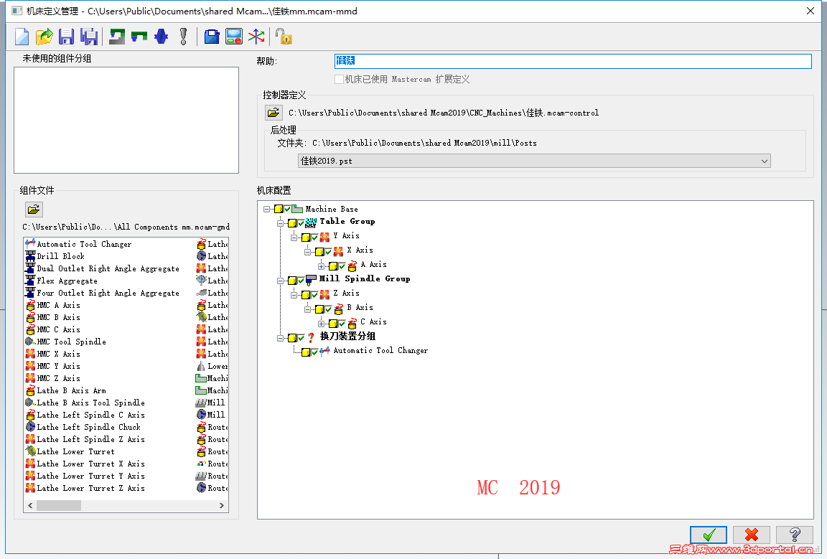The height and width of the screenshot is (559, 827).
Task: Close the machine definition manager window
Action: (x=810, y=11)
